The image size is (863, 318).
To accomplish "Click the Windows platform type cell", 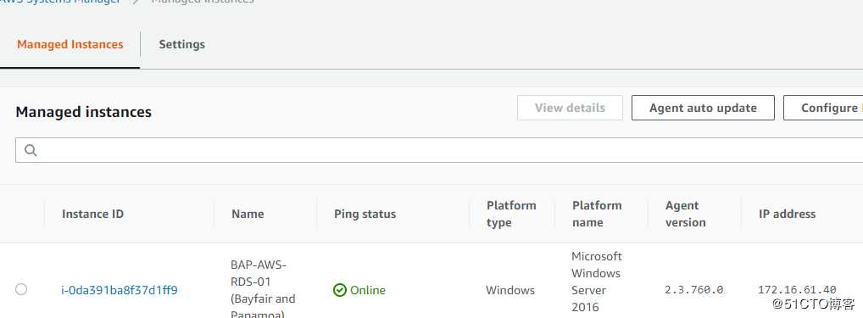I will (x=510, y=290).
